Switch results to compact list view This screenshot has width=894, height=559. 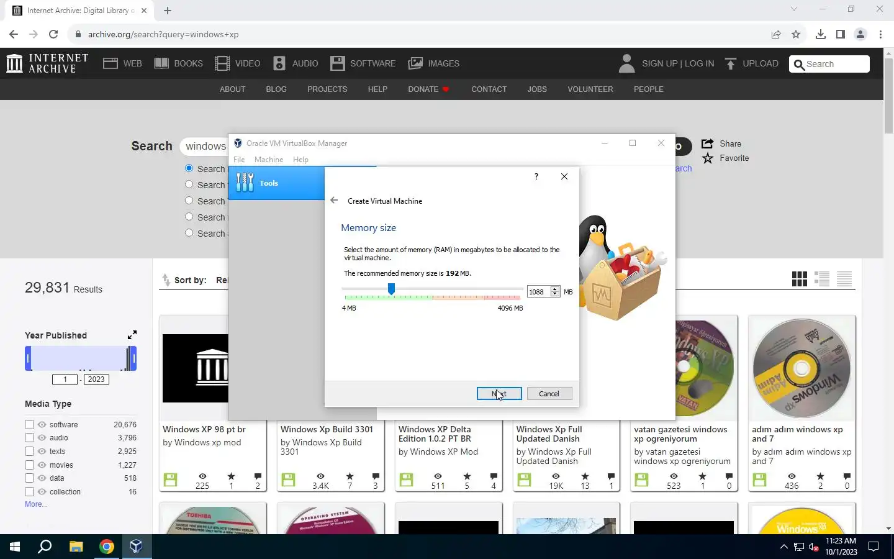[844, 279]
